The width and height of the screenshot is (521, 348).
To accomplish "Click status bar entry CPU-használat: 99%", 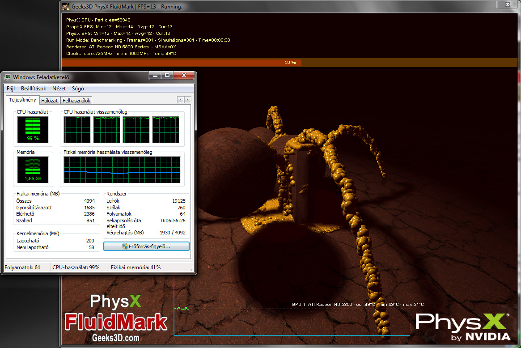I will click(x=76, y=267).
